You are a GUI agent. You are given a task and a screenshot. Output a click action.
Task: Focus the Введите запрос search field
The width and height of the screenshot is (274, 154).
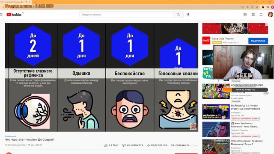pyautogui.click(x=126, y=15)
